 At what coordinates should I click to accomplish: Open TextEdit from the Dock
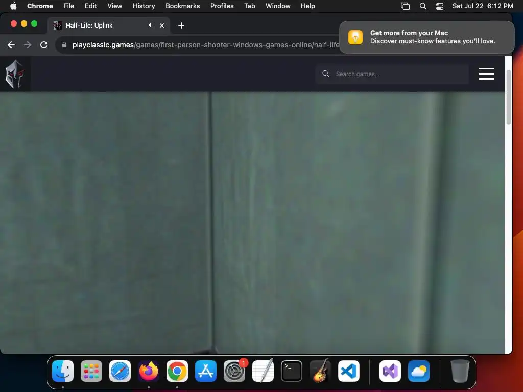coord(263,371)
